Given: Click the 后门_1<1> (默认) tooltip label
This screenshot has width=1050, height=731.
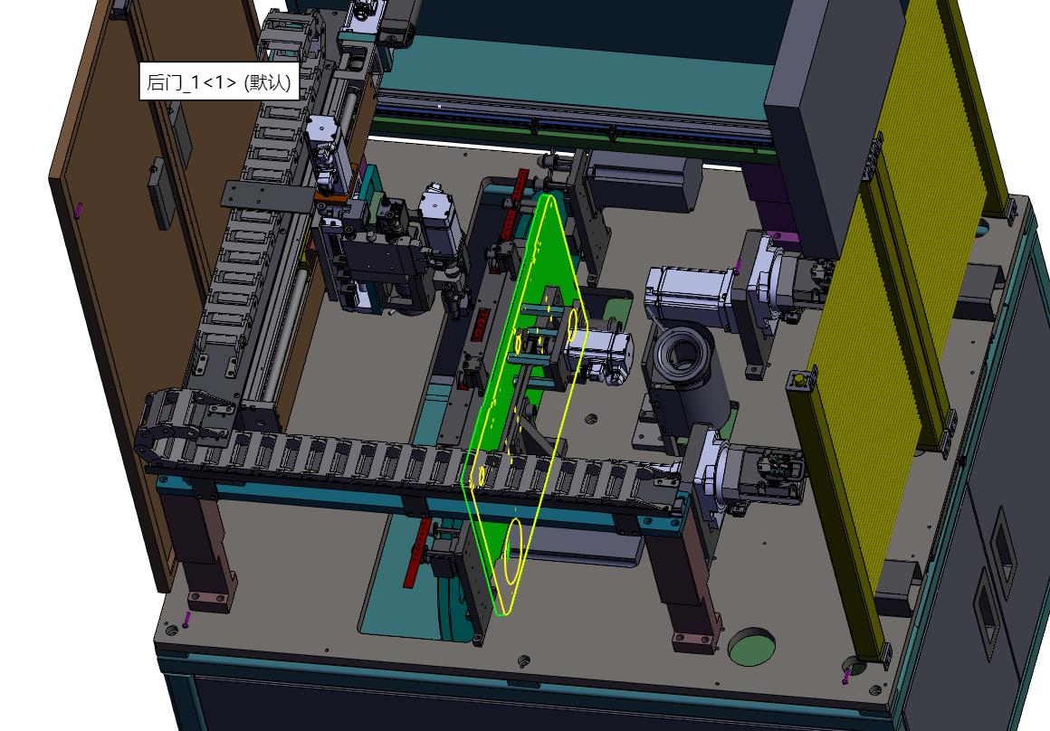Looking at the screenshot, I should tap(218, 81).
